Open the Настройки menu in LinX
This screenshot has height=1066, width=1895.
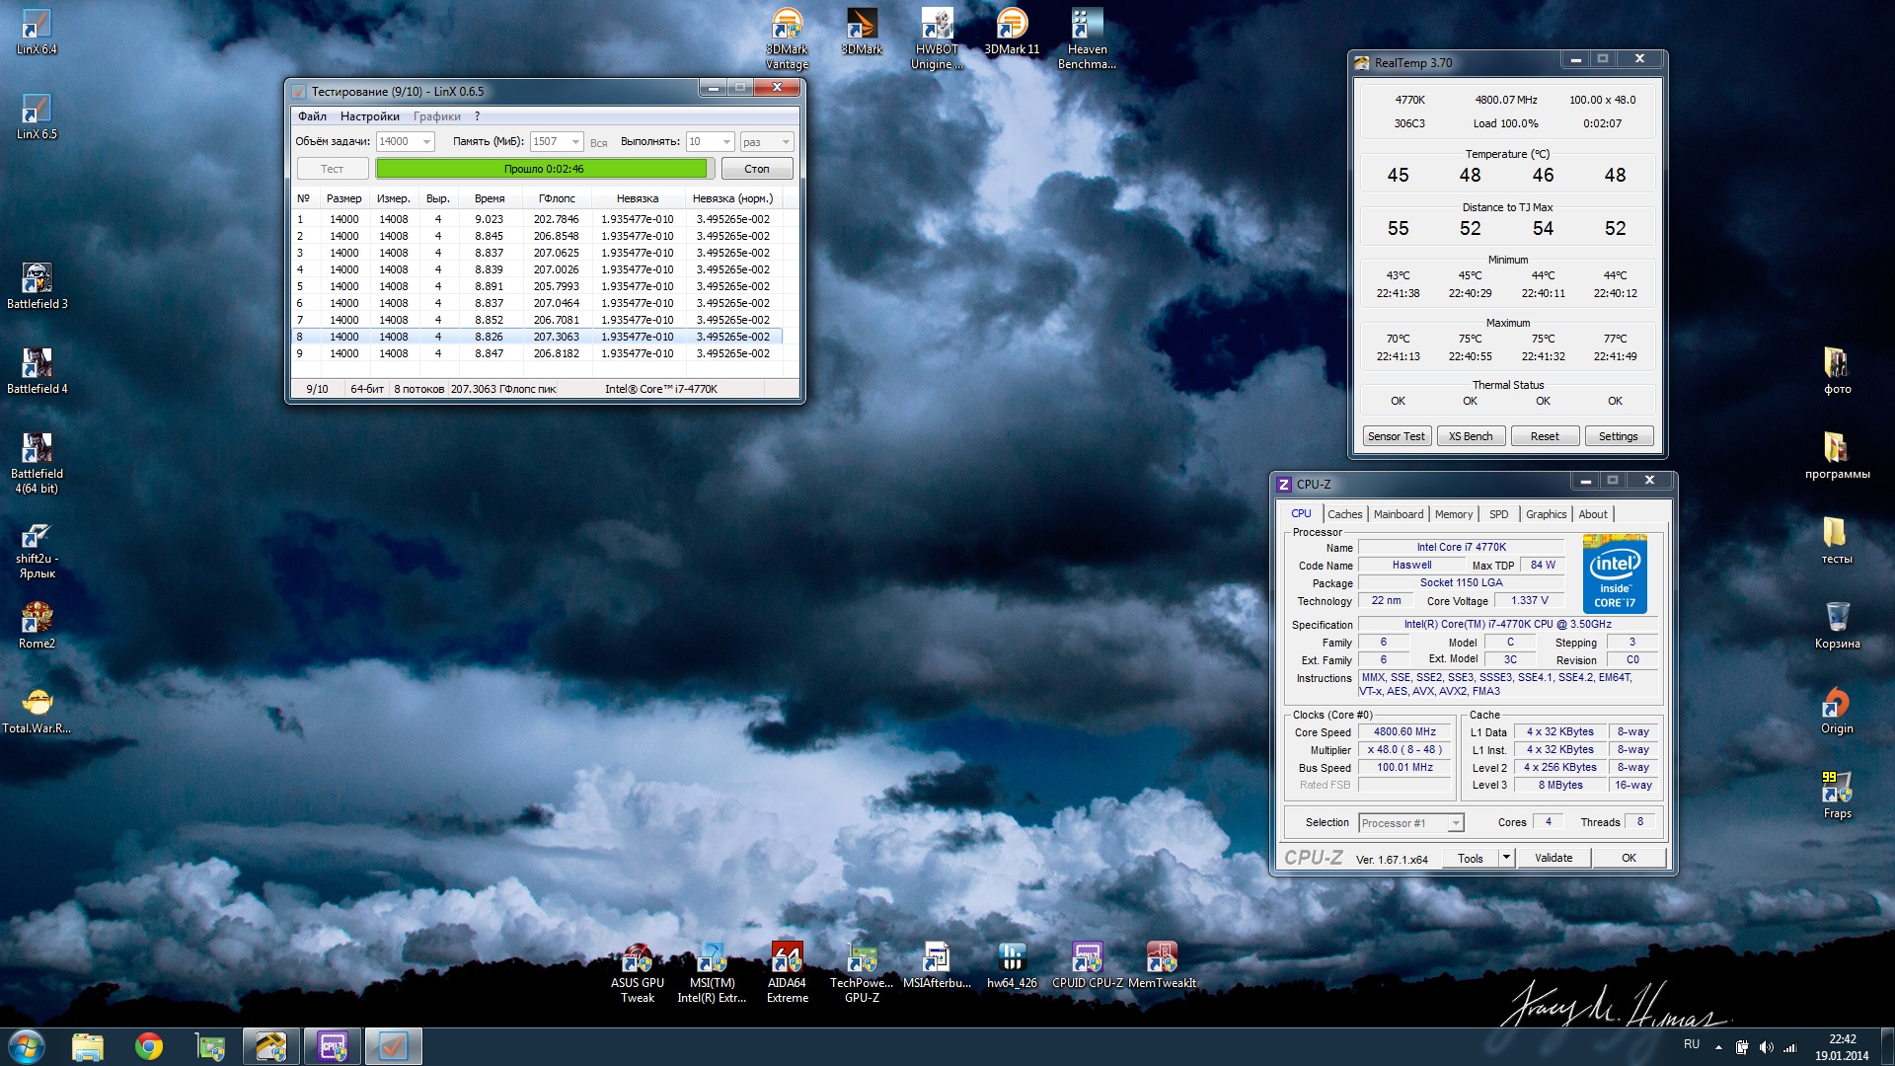(x=369, y=116)
